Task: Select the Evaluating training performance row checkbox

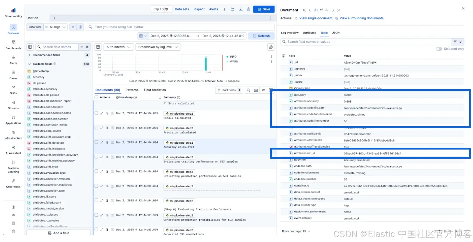Action: [96, 157]
